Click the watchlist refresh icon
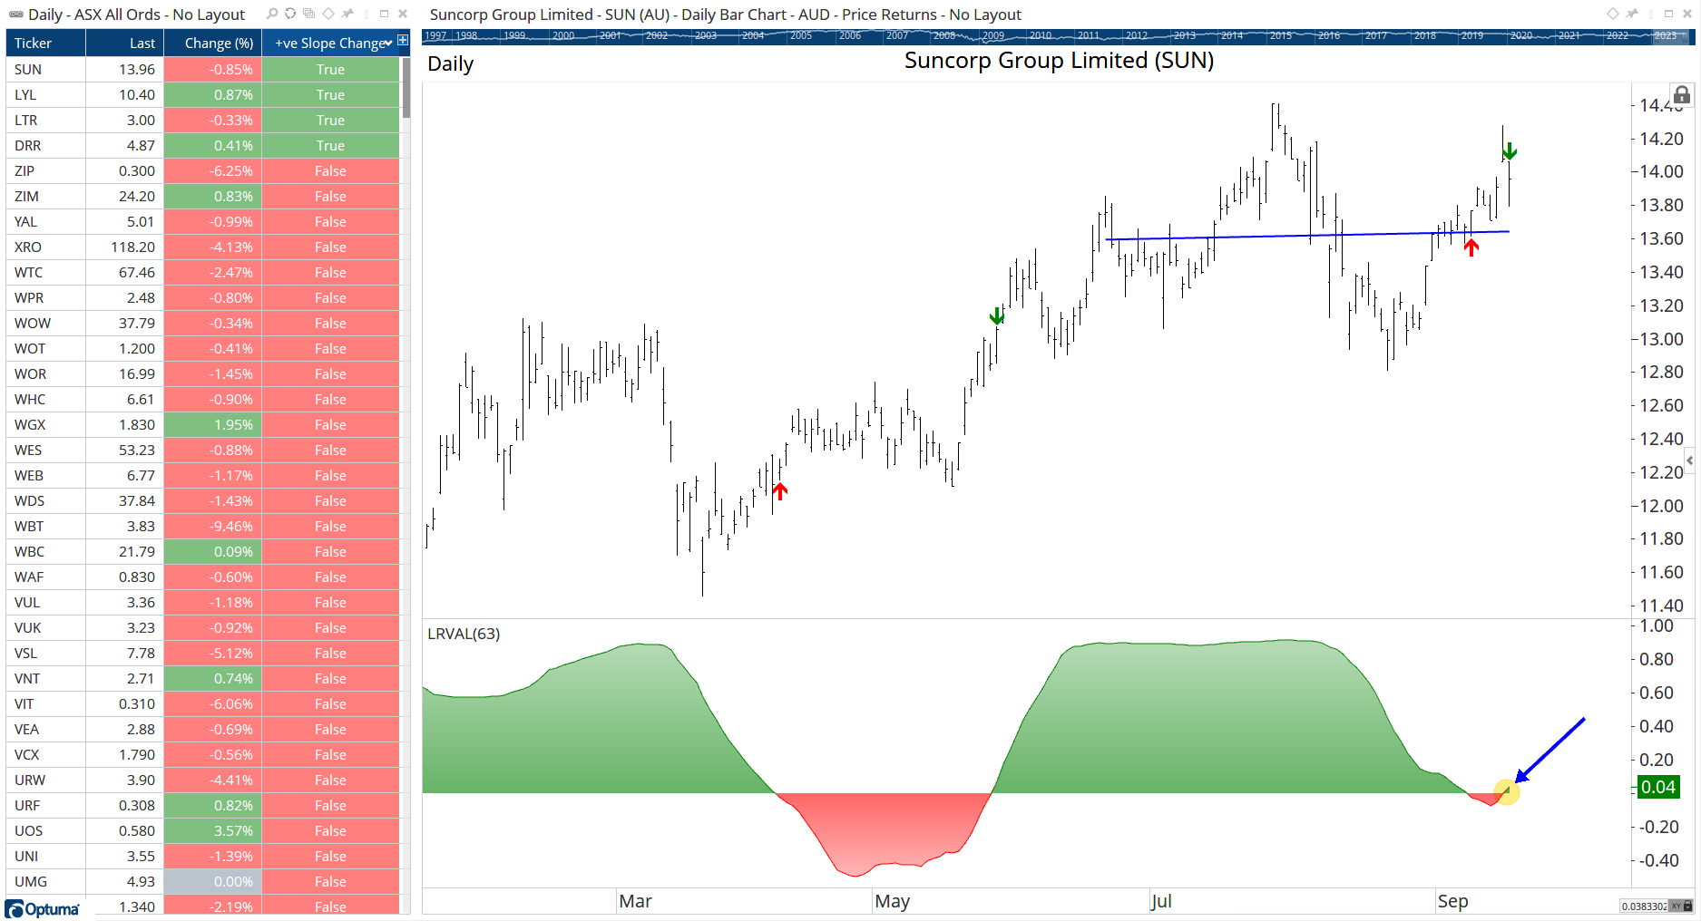 tap(290, 14)
